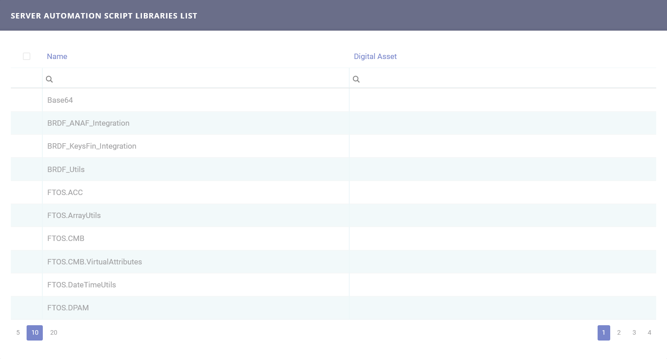667x359 pixels.
Task: Go to page 2 of results
Action: [619, 332]
